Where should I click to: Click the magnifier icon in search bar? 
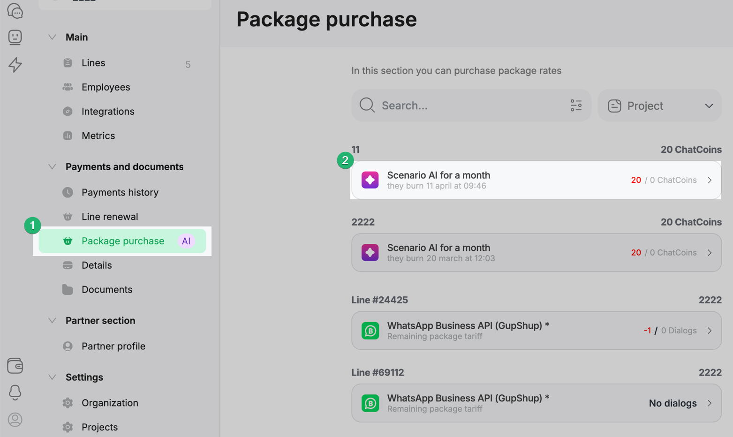point(367,105)
